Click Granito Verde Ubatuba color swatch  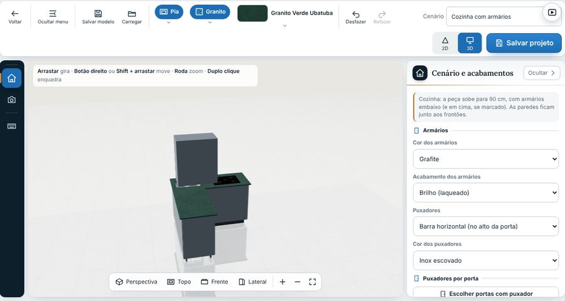[252, 13]
